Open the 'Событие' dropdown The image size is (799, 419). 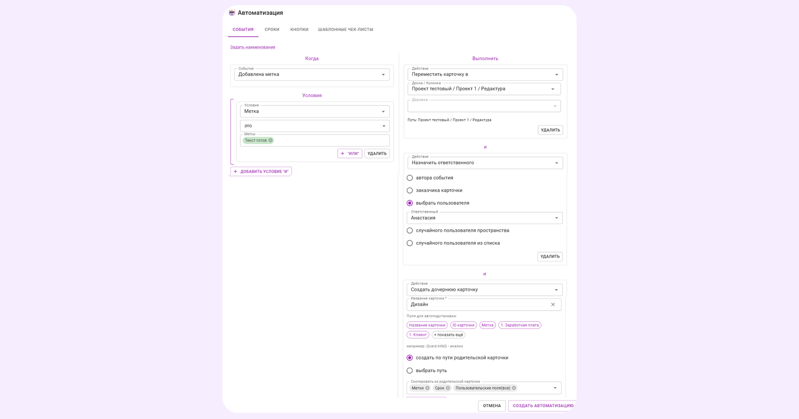coord(383,75)
